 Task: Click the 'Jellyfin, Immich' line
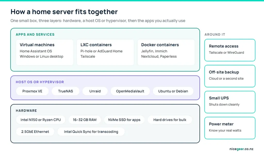click(x=154, y=51)
